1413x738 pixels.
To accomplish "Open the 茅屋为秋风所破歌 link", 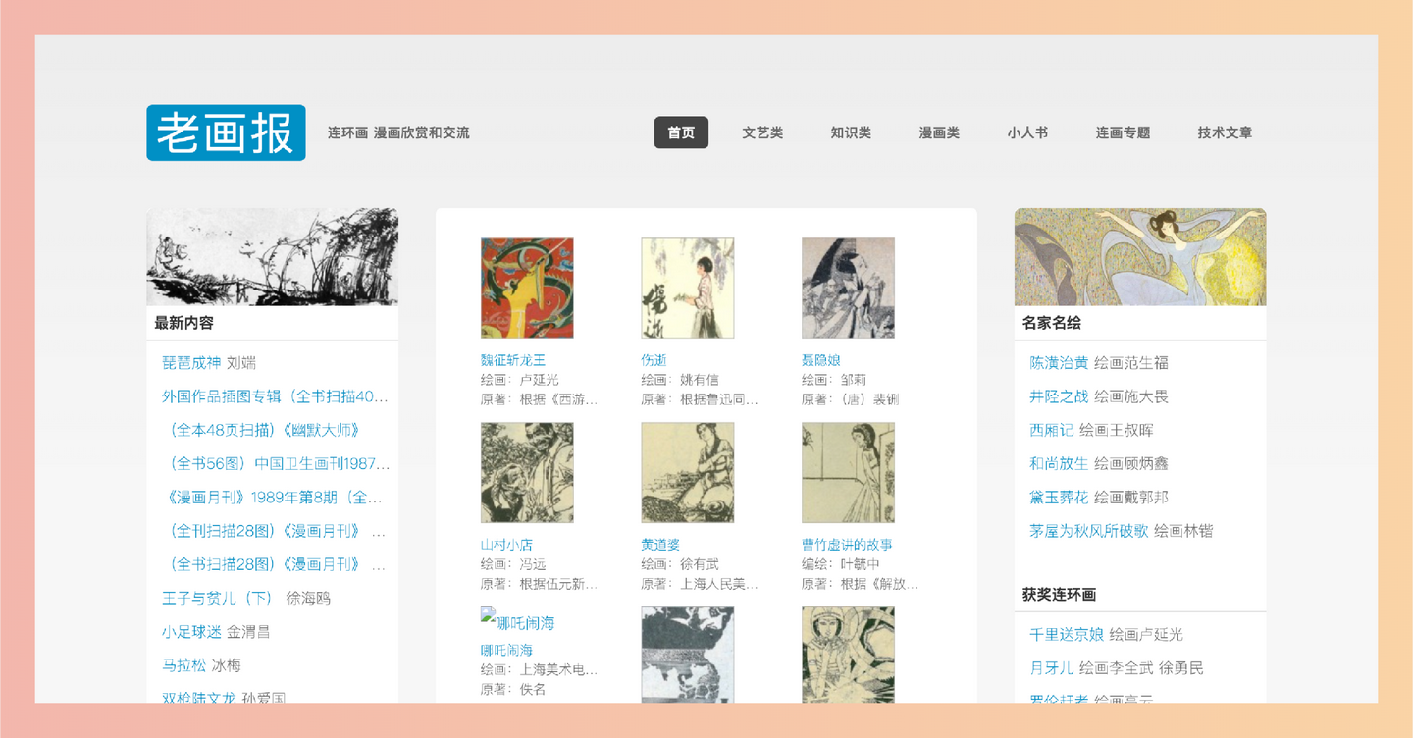I will click(x=1089, y=531).
